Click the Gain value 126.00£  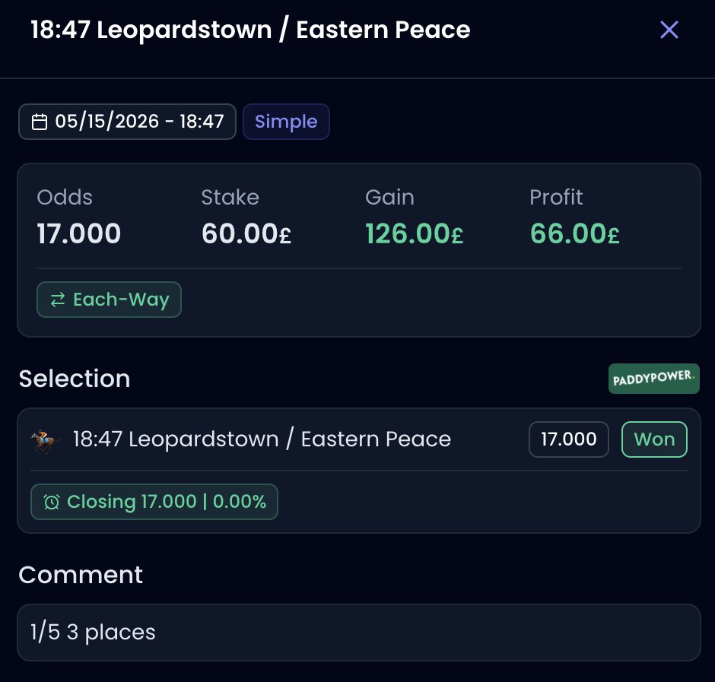pos(414,234)
